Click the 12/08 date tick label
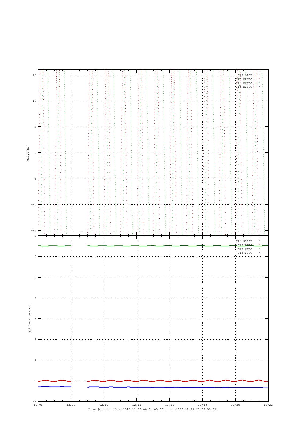Image resolution: width=302 pixels, height=427 pixels. tap(38, 405)
